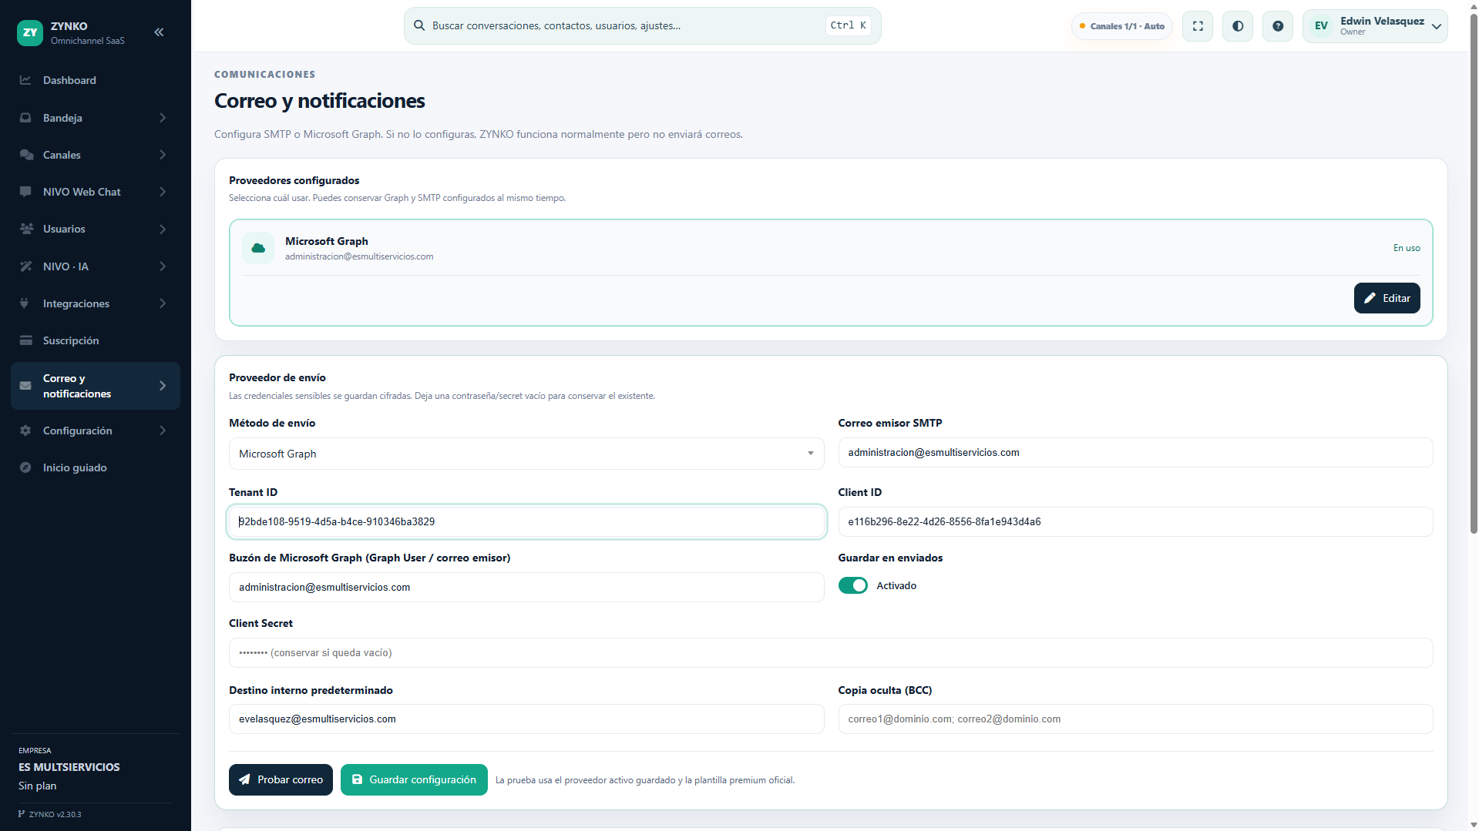Select Integraciones in sidebar
The width and height of the screenshot is (1479, 831).
pos(96,303)
